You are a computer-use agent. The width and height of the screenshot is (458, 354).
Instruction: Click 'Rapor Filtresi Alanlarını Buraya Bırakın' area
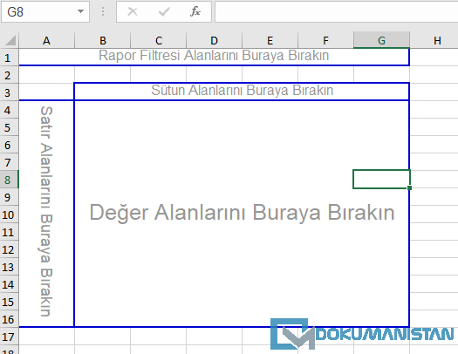tap(214, 56)
